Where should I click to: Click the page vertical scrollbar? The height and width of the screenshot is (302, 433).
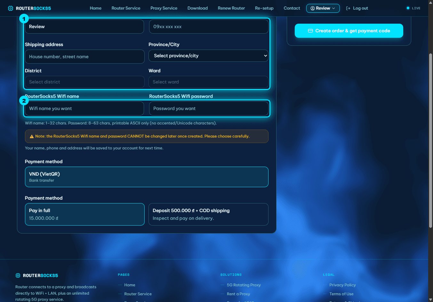[430, 141]
